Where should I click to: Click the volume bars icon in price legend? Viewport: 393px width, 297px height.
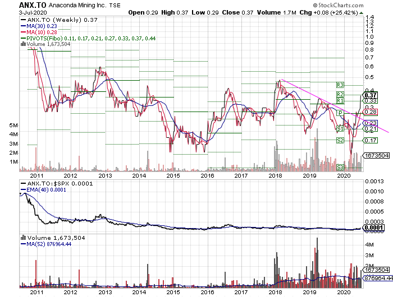23,44
